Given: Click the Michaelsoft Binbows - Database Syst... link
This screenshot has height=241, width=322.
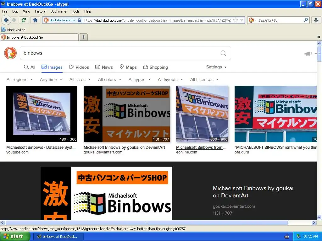Looking at the screenshot, I should point(41,147).
